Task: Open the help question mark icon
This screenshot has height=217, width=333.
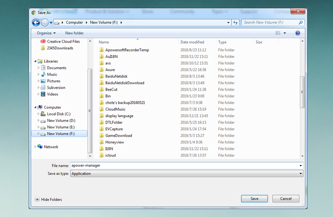Action: tap(298, 33)
